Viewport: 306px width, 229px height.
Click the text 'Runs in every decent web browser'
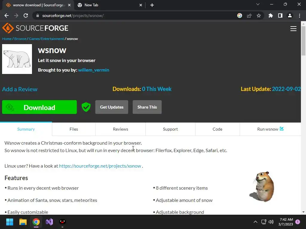click(x=43, y=188)
